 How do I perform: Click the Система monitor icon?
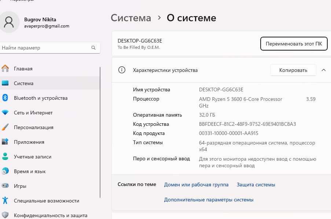pyautogui.click(x=5, y=83)
